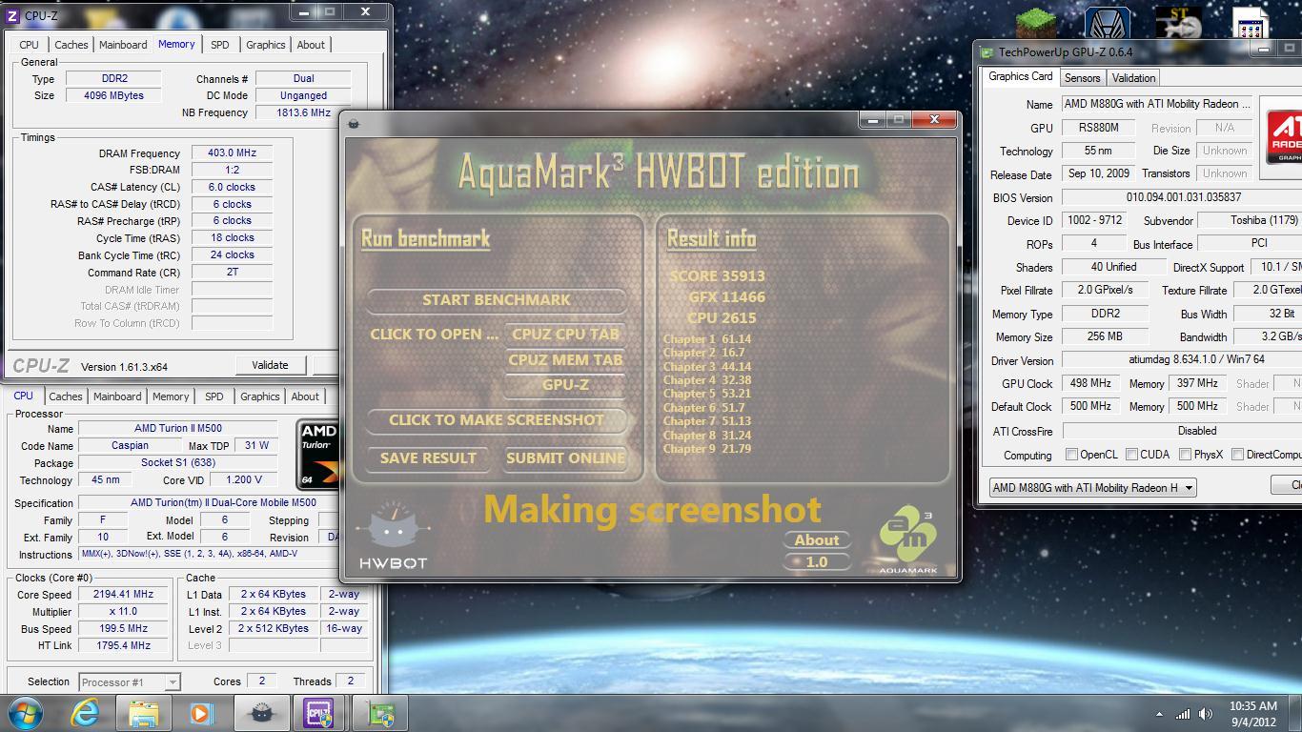Screen dimensions: 1302x732
Task: Click Validate in the CPU-Z window
Action: (270, 365)
